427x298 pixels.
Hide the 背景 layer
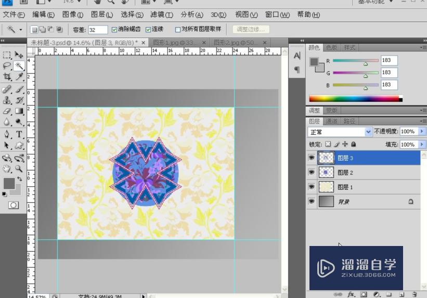(x=312, y=201)
